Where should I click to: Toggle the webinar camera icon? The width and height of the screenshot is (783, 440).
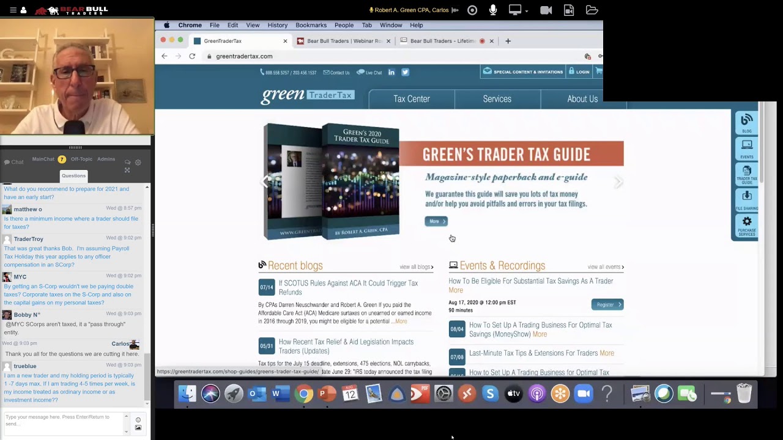point(546,10)
